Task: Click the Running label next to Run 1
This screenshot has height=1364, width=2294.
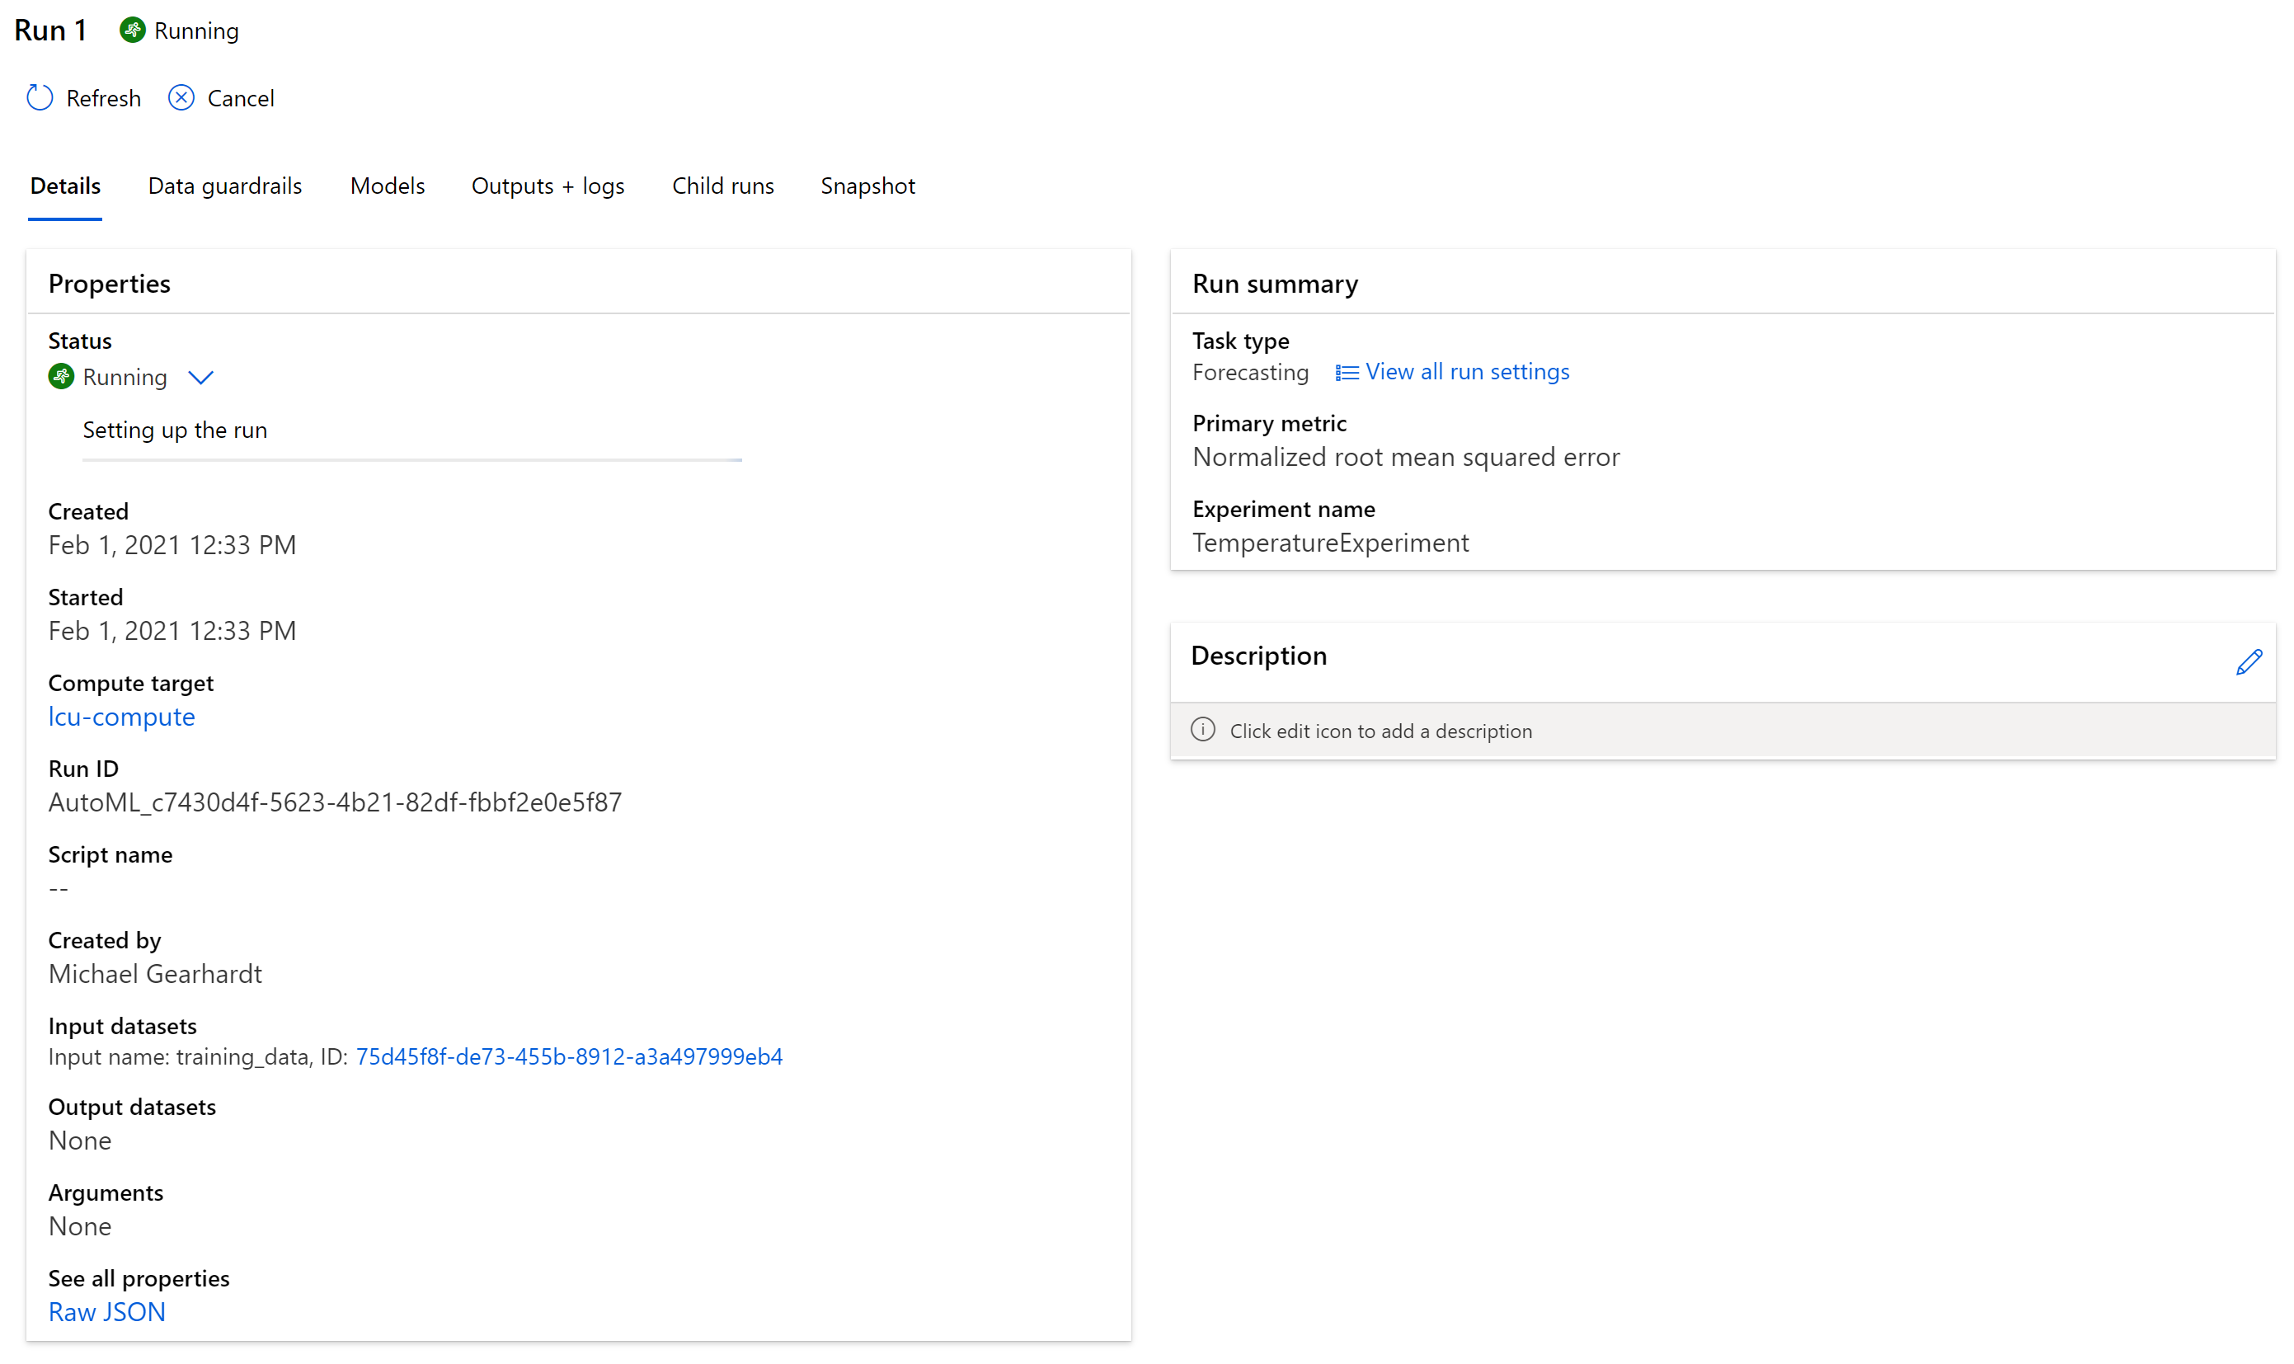Action: tap(197, 31)
